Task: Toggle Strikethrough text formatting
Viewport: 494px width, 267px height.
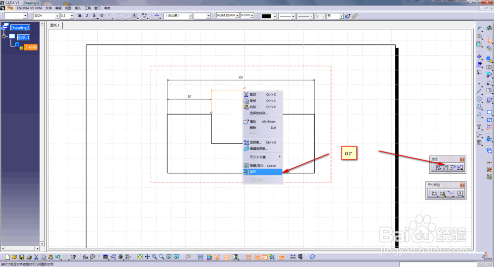Action: [x=102, y=16]
